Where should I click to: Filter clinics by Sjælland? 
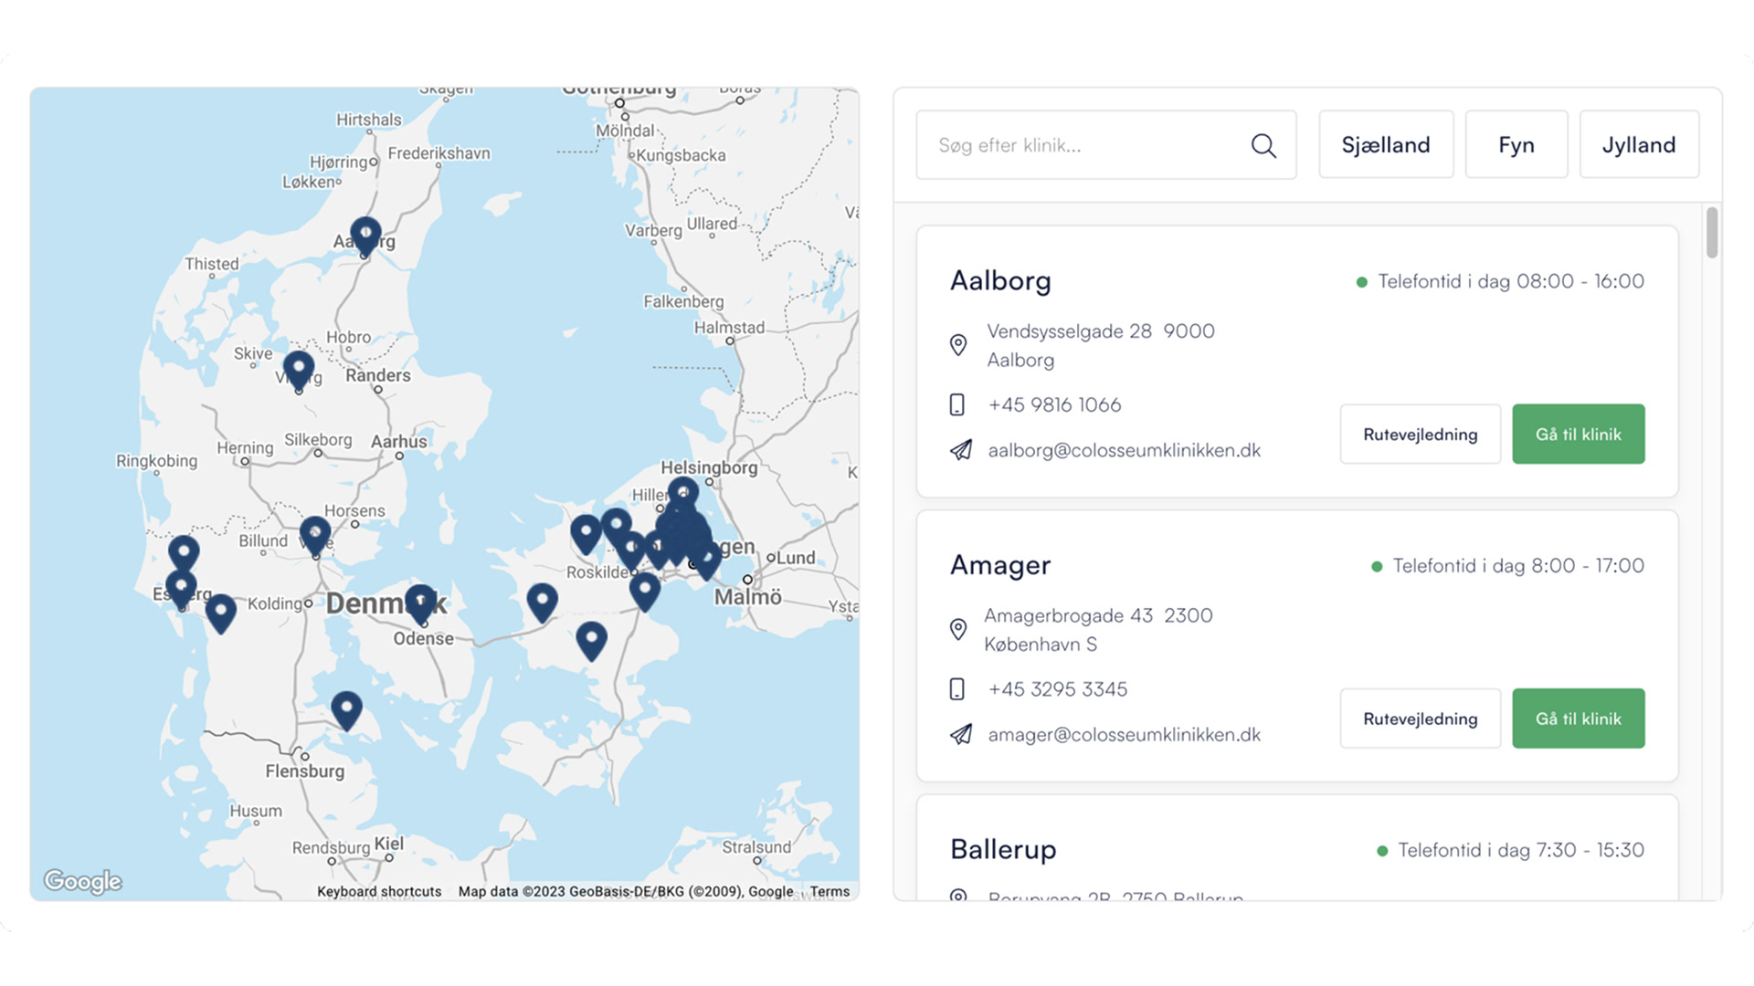coord(1386,145)
